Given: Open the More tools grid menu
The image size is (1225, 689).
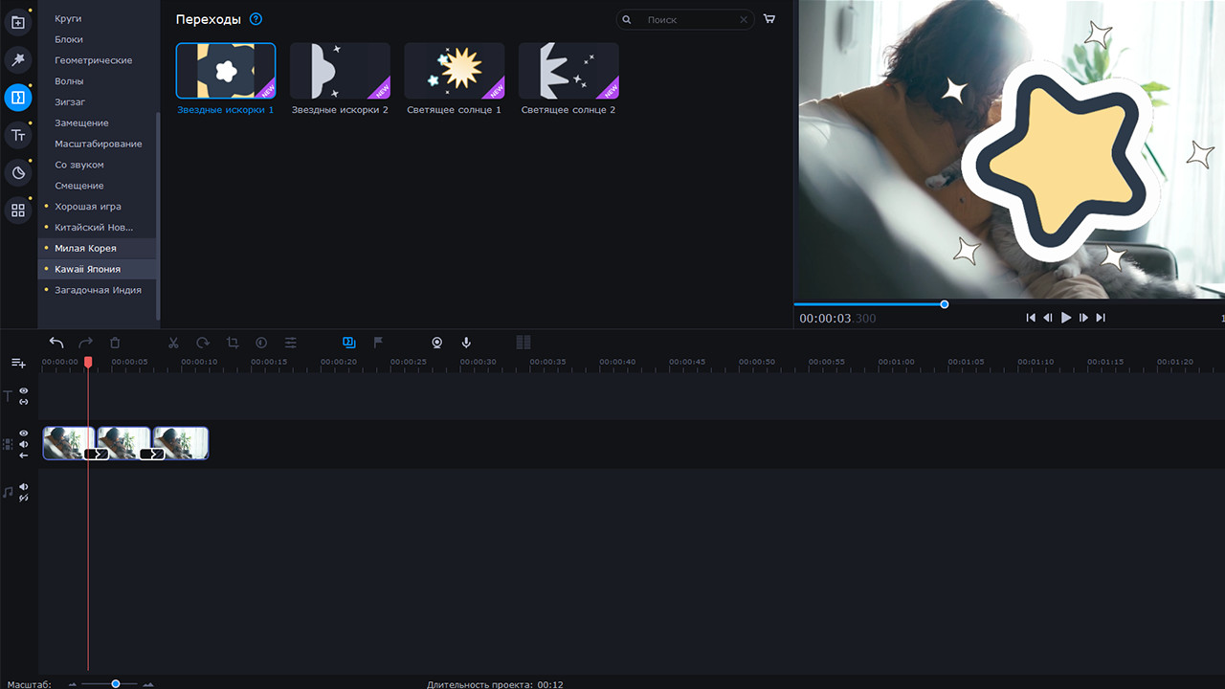Looking at the screenshot, I should tap(18, 211).
